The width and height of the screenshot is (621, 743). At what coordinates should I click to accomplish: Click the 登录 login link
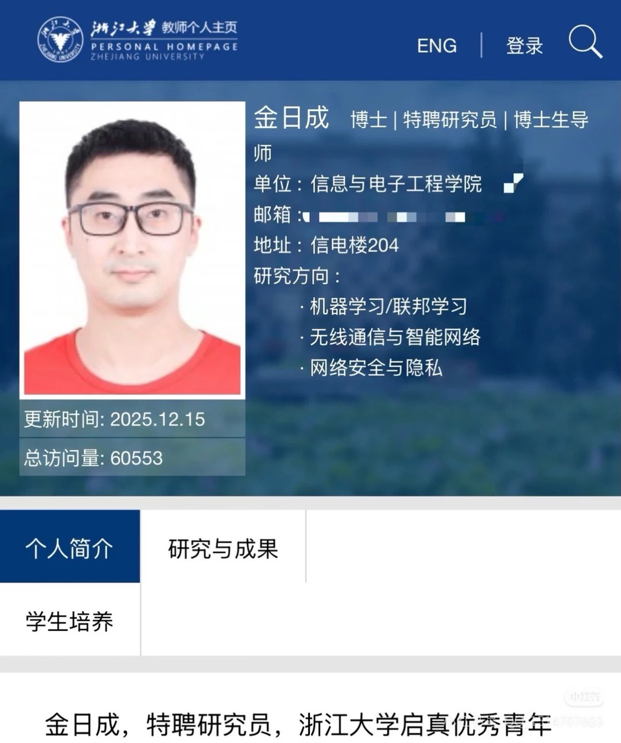click(525, 45)
